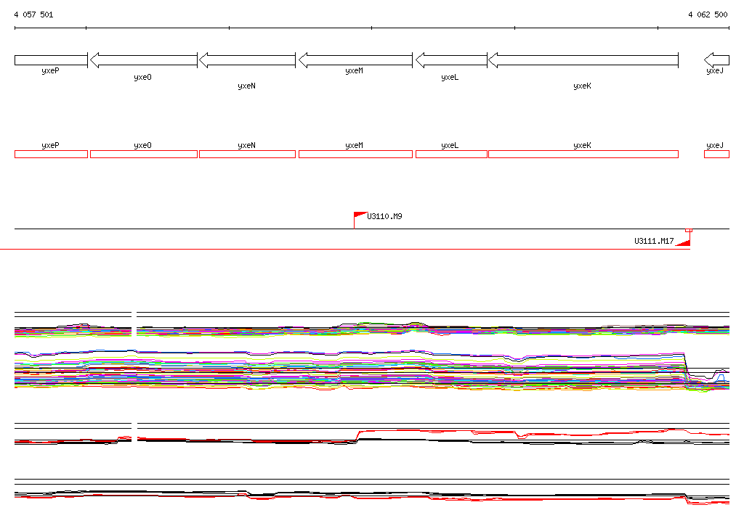Click yxeM label above the red box
The image size is (744, 518).
pos(355,146)
